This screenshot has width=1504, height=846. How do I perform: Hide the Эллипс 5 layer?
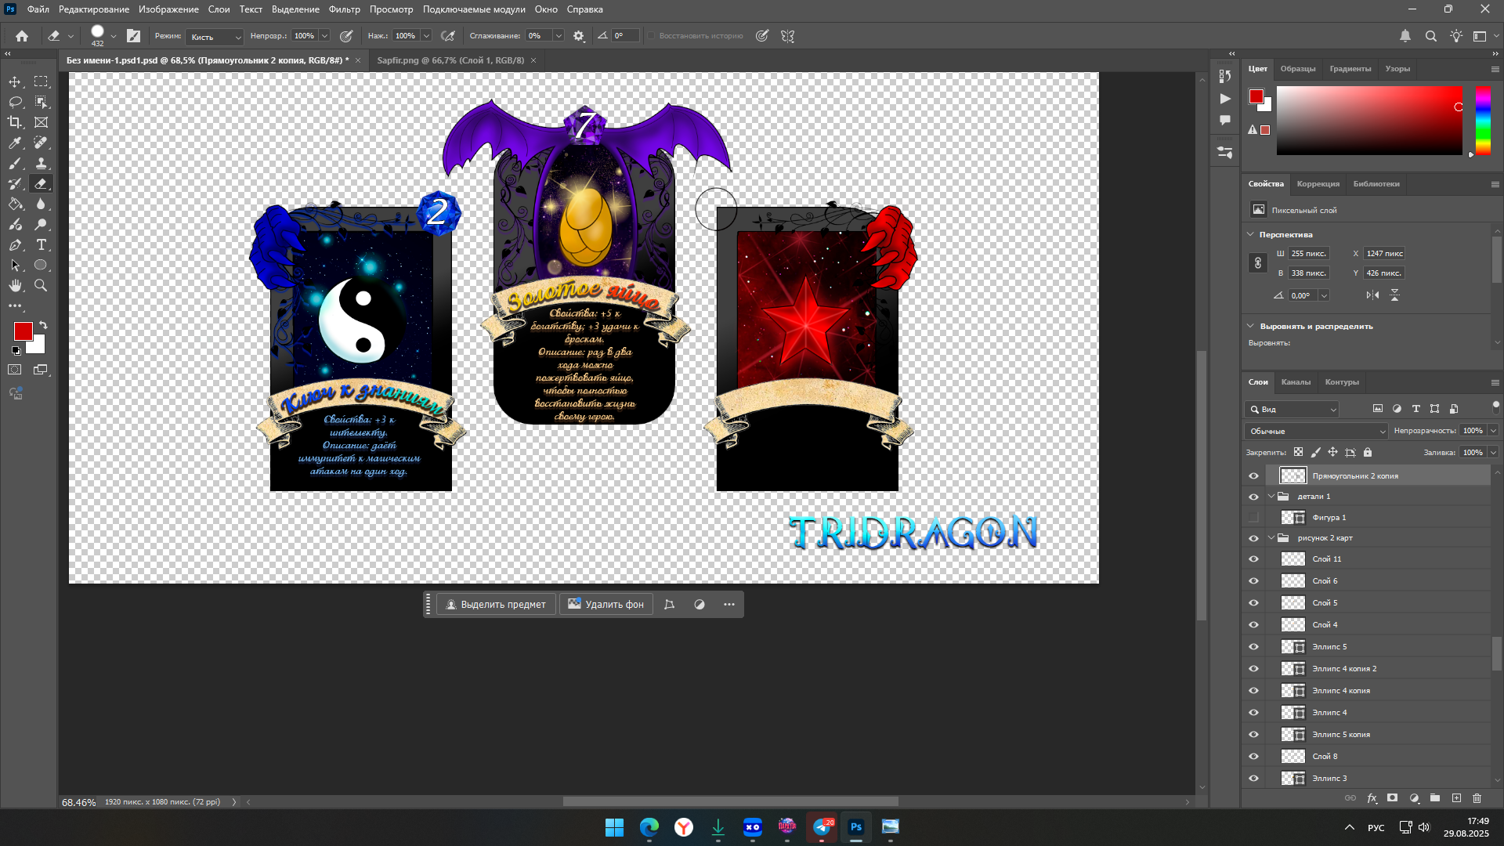(x=1253, y=647)
